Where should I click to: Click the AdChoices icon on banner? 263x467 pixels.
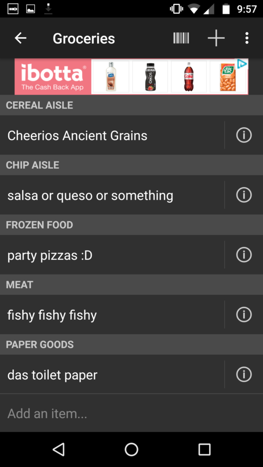(x=242, y=64)
